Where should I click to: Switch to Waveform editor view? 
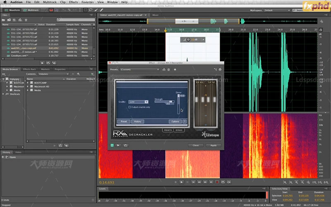[12, 10]
